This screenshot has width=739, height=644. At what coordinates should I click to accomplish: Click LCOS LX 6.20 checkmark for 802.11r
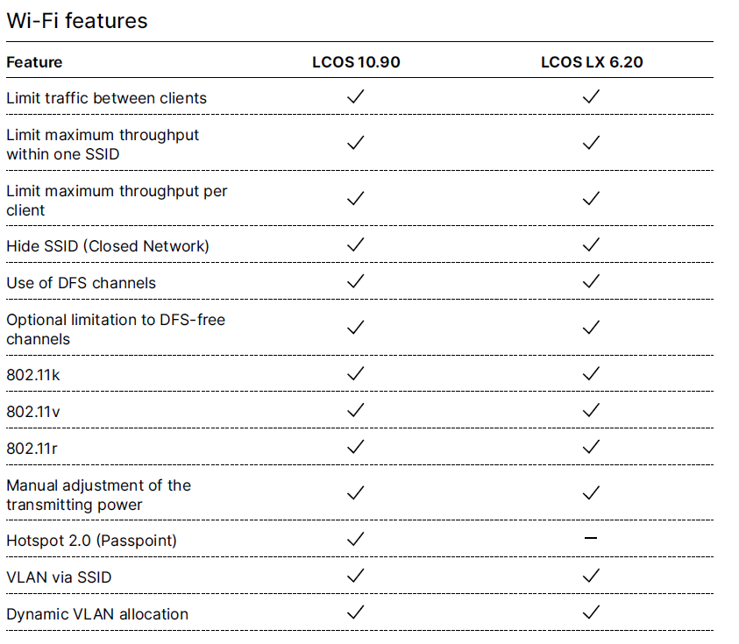[591, 447]
